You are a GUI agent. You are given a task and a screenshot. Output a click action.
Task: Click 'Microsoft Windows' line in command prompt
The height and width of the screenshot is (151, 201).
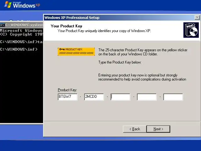point(21,31)
